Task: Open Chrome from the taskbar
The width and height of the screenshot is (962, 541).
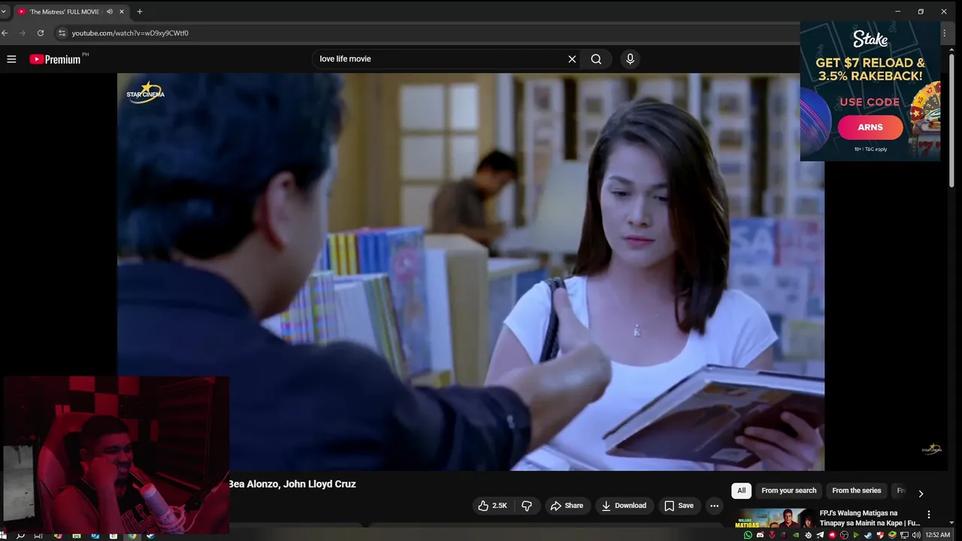Action: [x=132, y=535]
